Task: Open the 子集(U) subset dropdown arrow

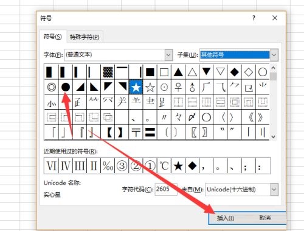Action: (274, 55)
